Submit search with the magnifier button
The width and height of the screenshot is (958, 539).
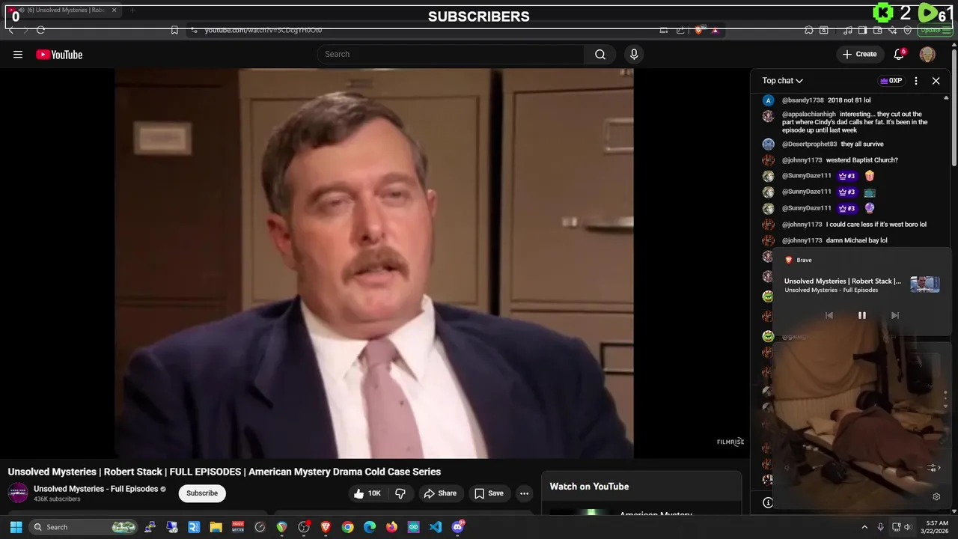pyautogui.click(x=600, y=54)
